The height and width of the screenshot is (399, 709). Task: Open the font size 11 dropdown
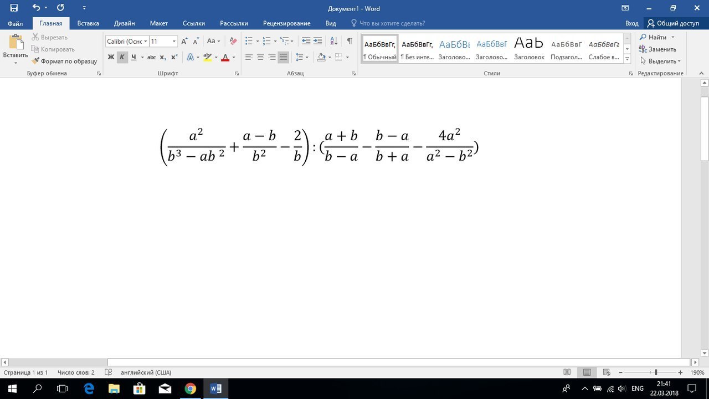coord(174,41)
